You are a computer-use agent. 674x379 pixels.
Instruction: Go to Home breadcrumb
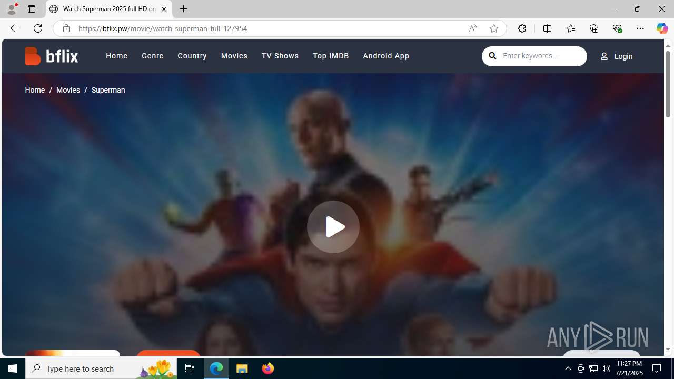pyautogui.click(x=35, y=90)
